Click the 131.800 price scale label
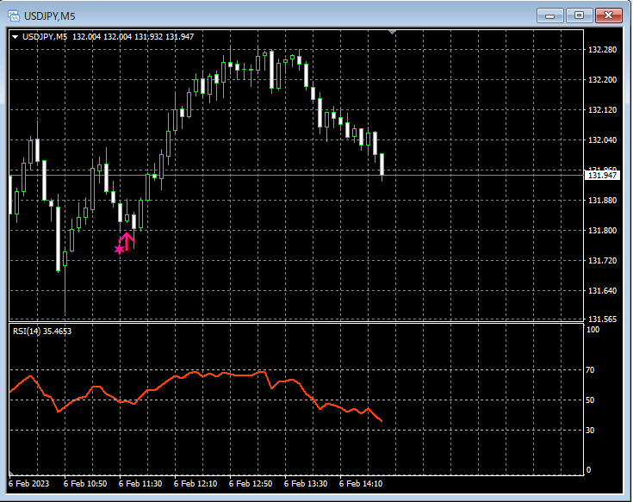 pyautogui.click(x=602, y=231)
